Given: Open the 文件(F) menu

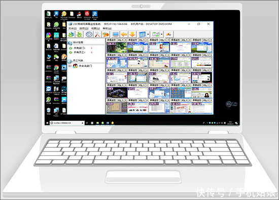Looking at the screenshot, I should pyautogui.click(x=73, y=28).
